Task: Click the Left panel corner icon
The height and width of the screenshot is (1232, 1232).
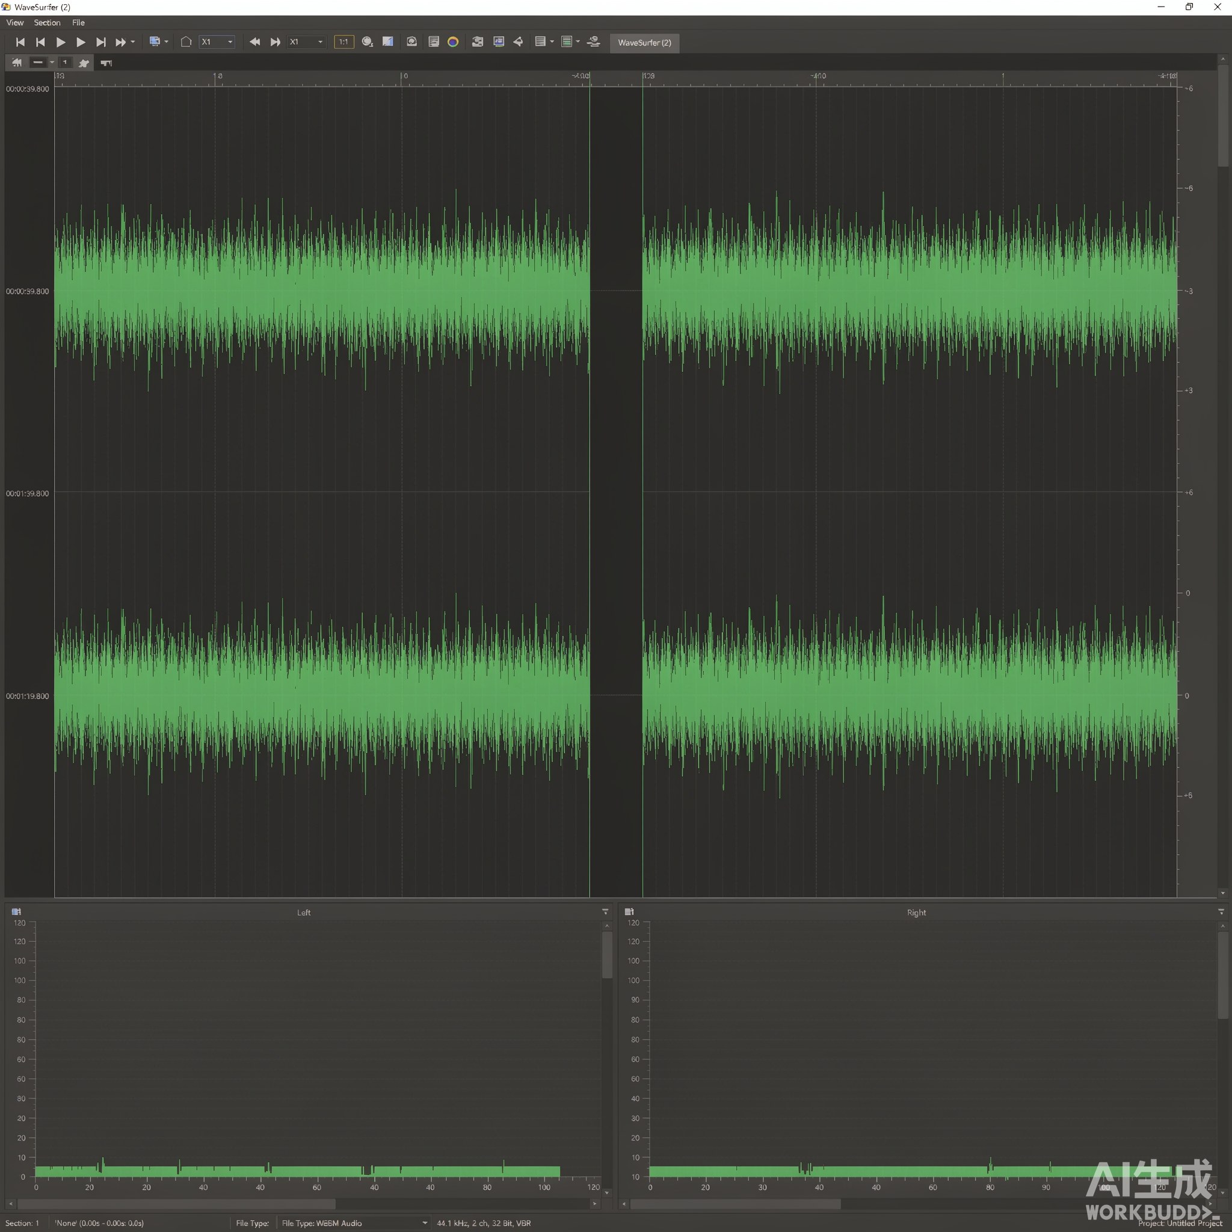Action: tap(17, 912)
